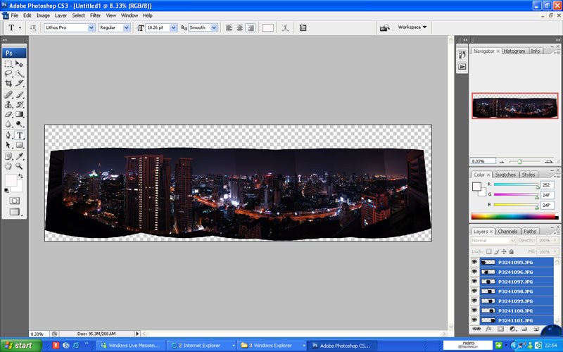Viewport: 563px width, 352px height.
Task: Select the Healing Brush tool
Action: point(8,95)
